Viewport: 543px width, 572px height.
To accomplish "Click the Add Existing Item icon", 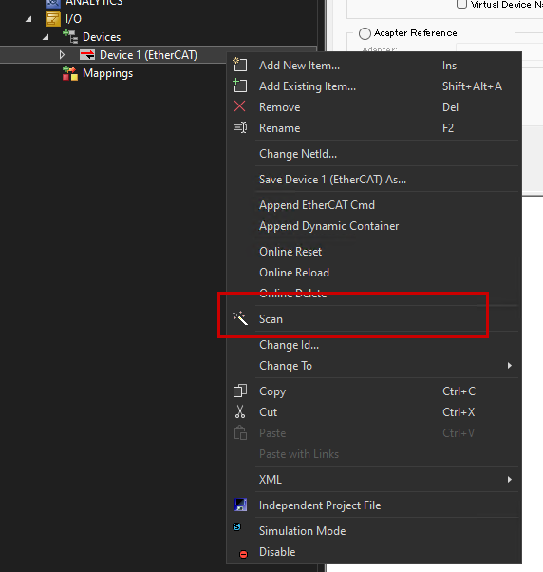I will coord(240,86).
